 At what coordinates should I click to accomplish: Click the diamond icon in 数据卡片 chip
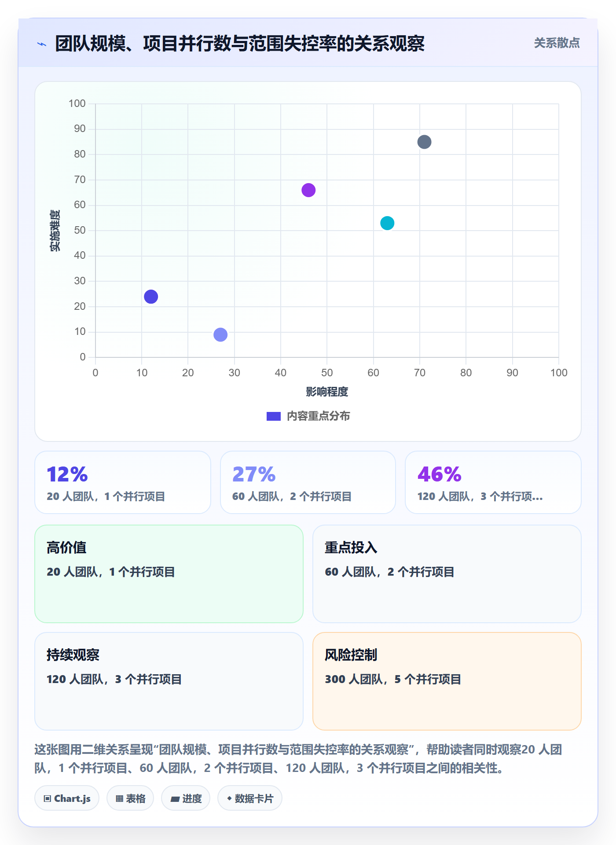coord(229,798)
